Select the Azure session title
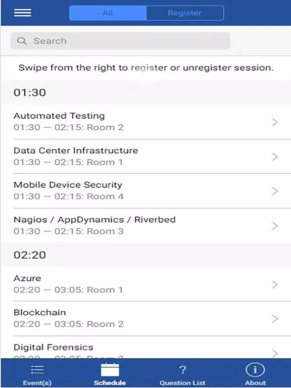Screen dimensions: 291x388 27,278
